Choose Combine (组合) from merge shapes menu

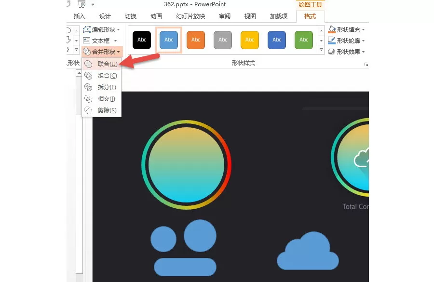point(102,76)
